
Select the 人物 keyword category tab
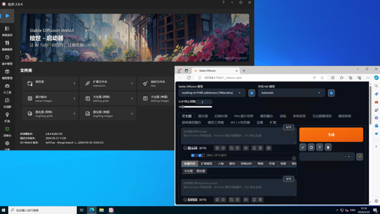coord(221,164)
